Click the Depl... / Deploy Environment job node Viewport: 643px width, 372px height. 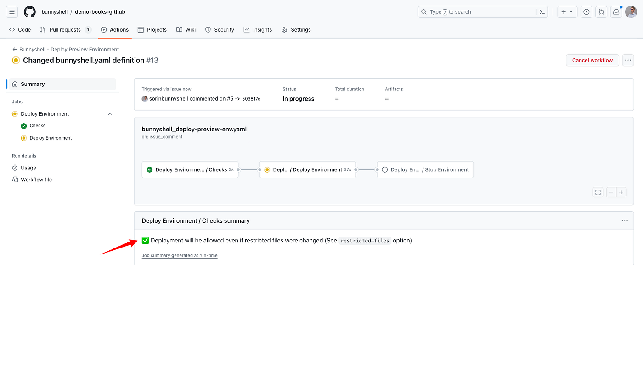coord(308,169)
